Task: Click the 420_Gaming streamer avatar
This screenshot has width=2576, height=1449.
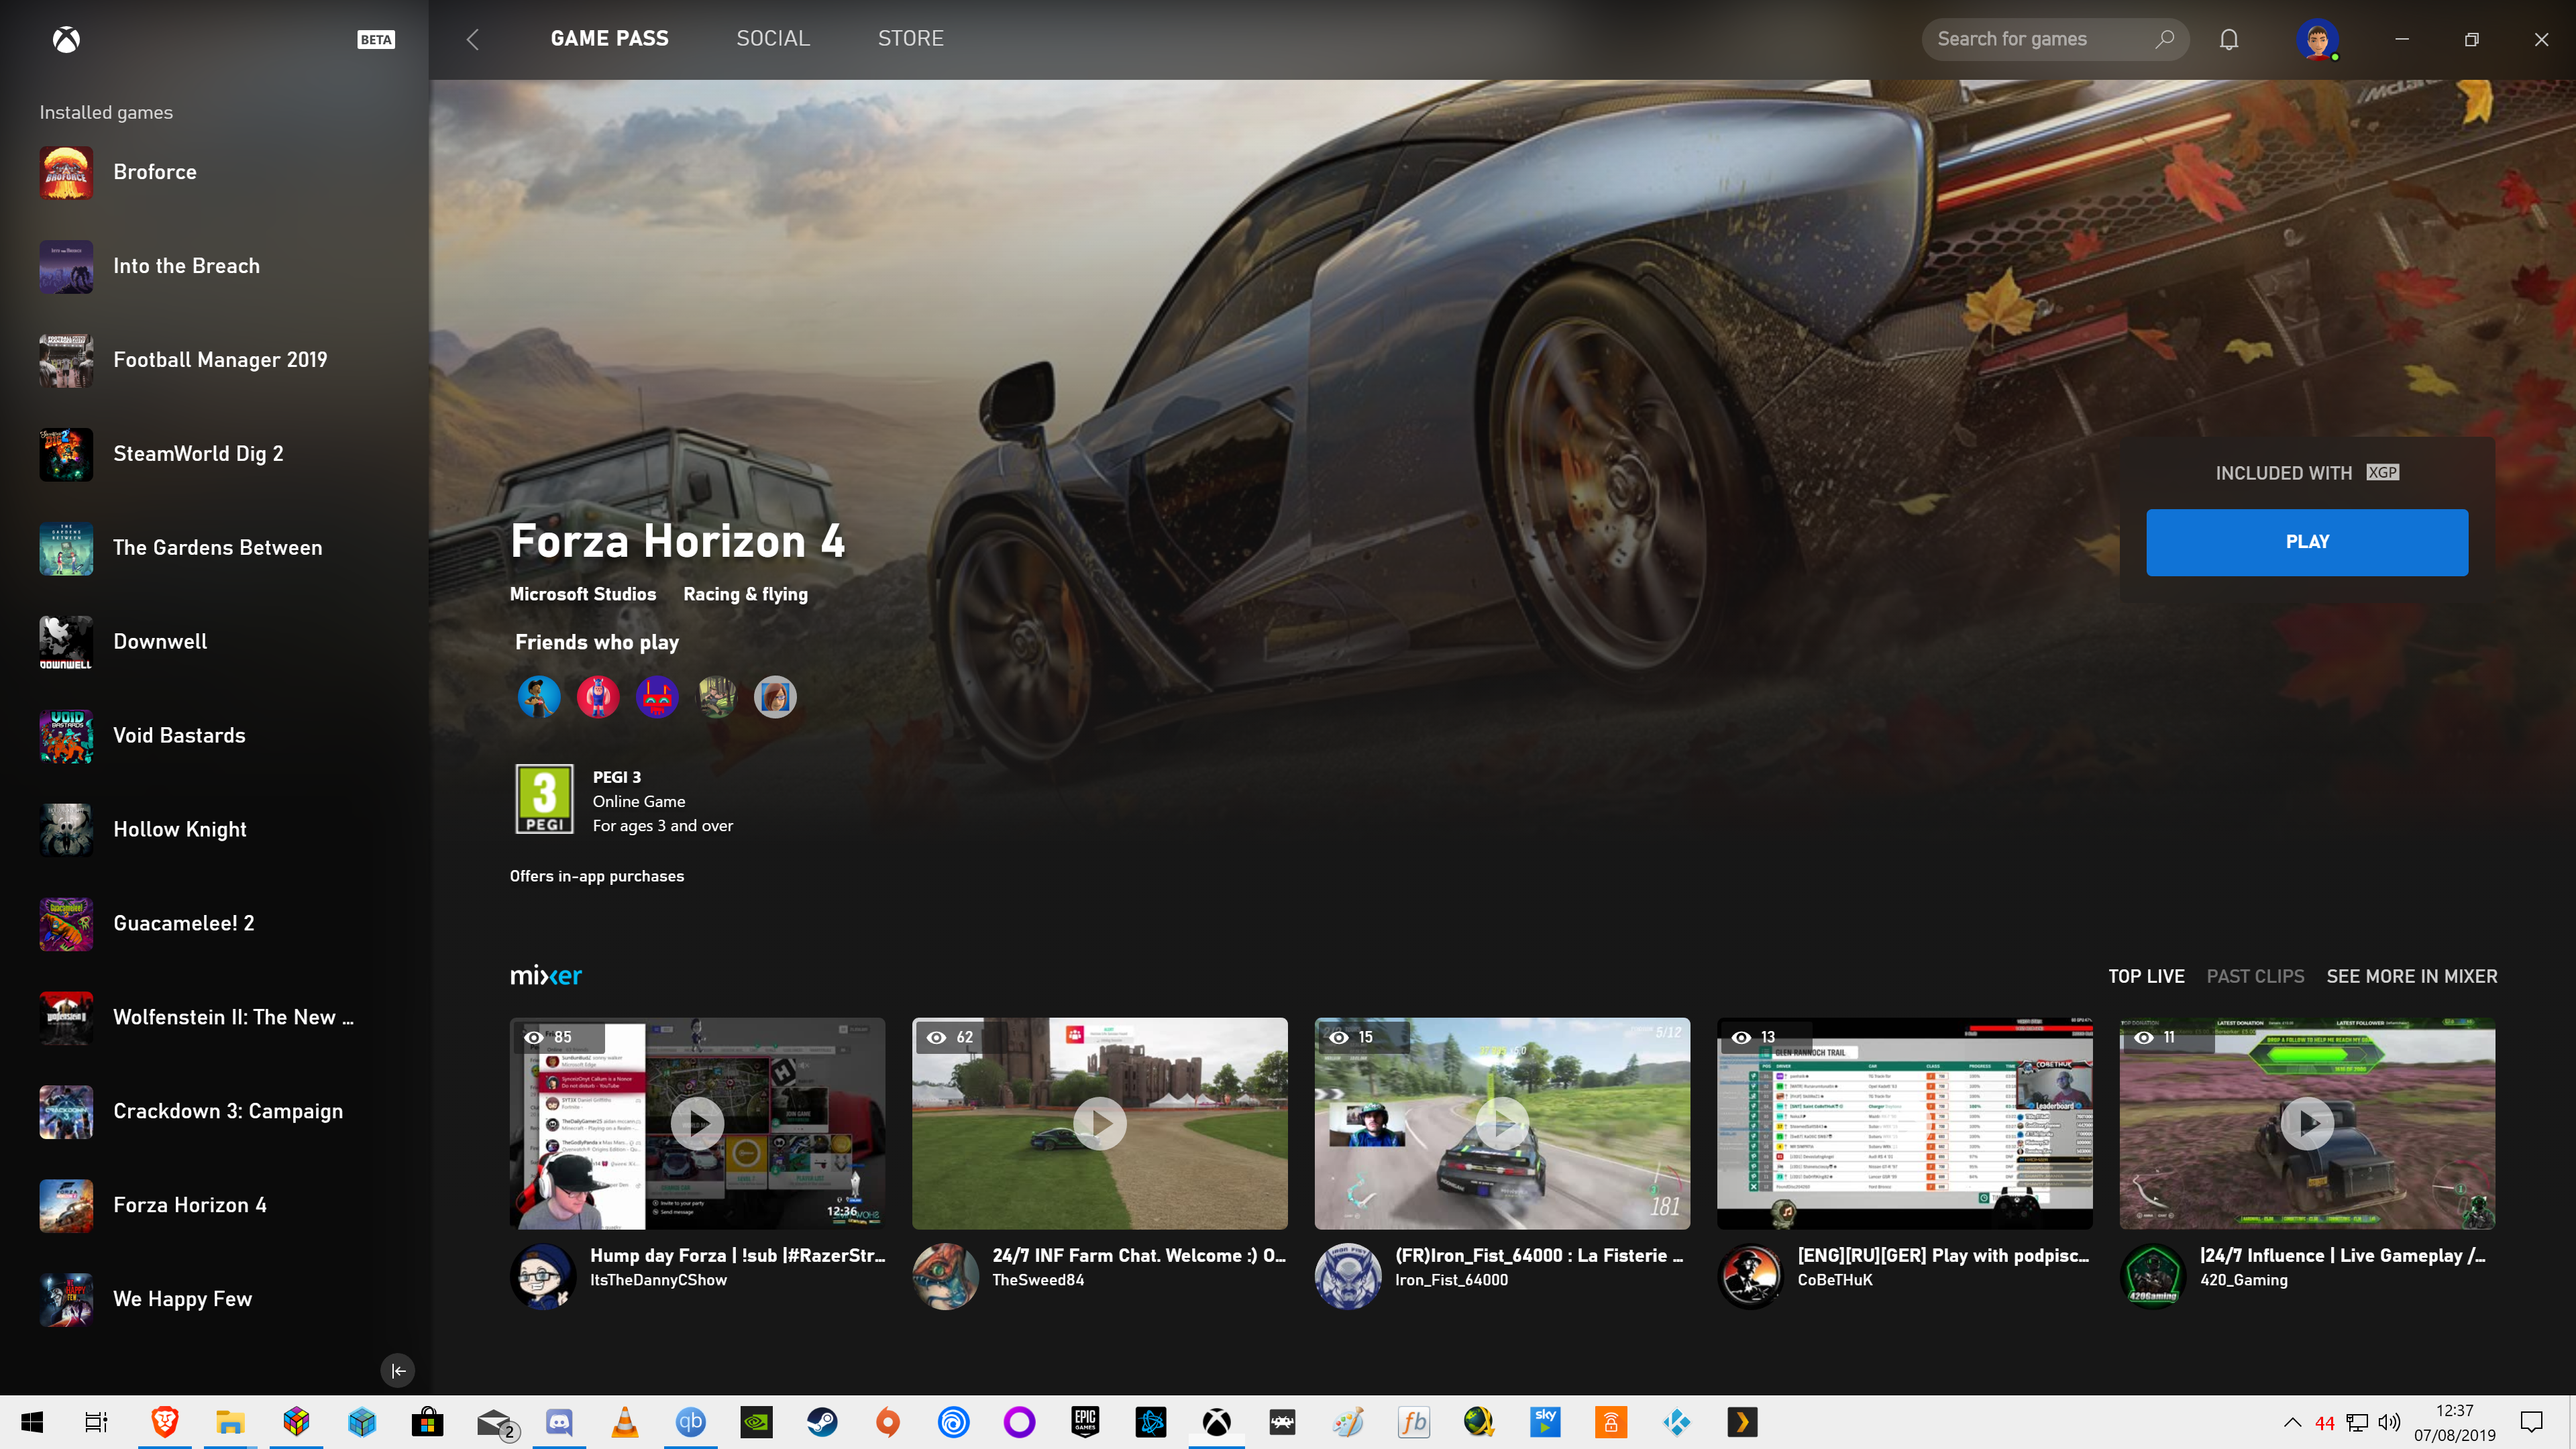Action: point(2153,1276)
